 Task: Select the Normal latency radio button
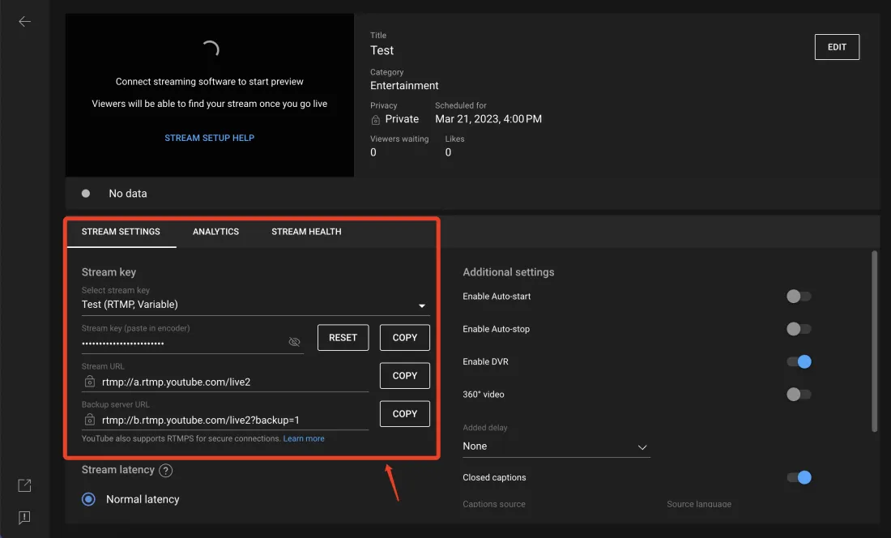(89, 499)
